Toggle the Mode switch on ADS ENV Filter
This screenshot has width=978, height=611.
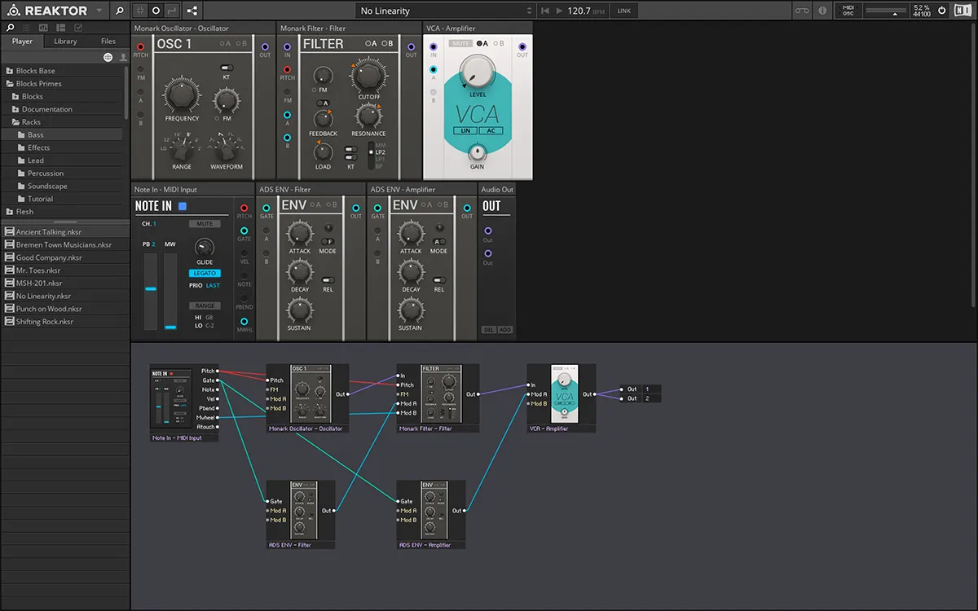coord(328,241)
